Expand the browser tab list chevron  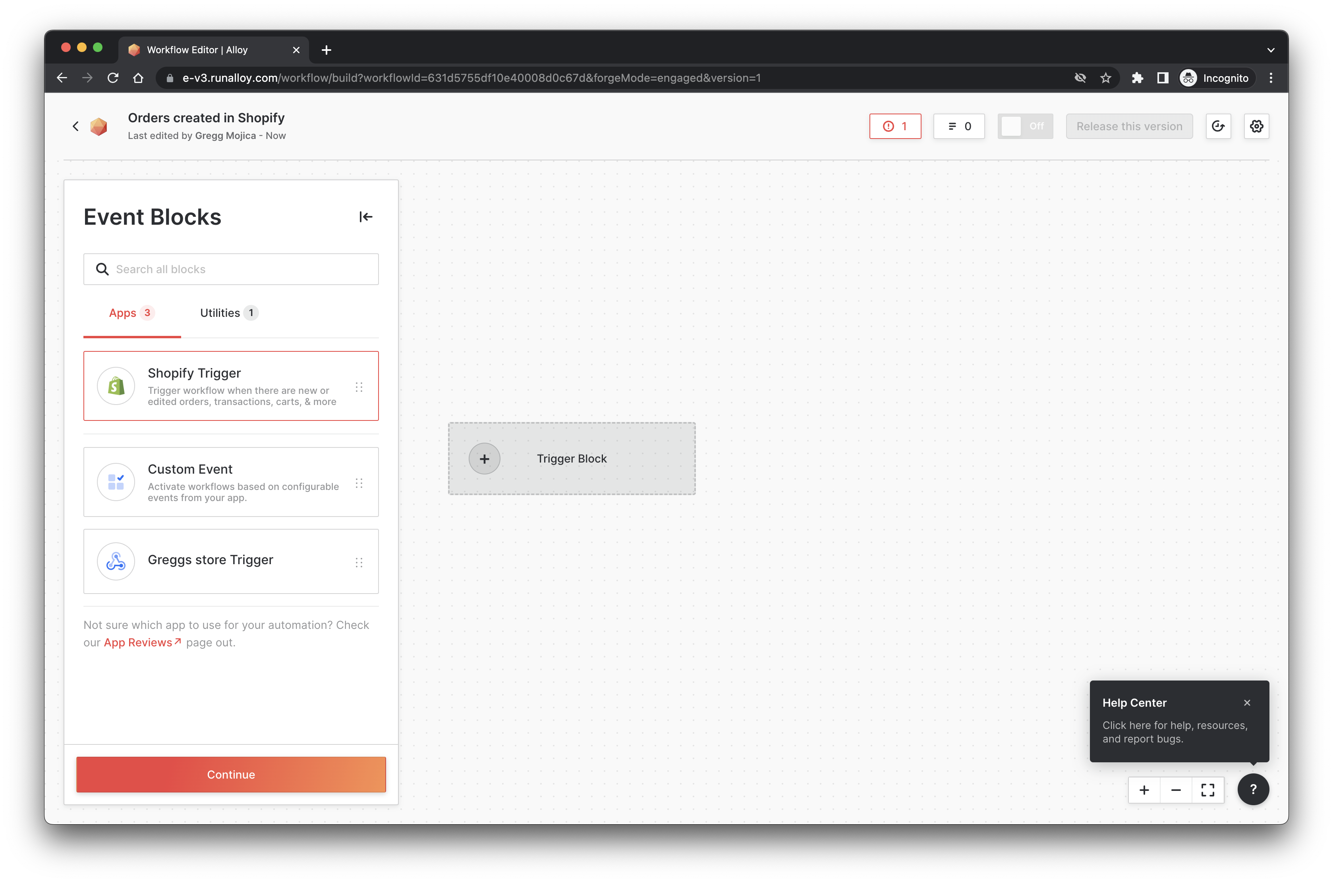coord(1271,50)
